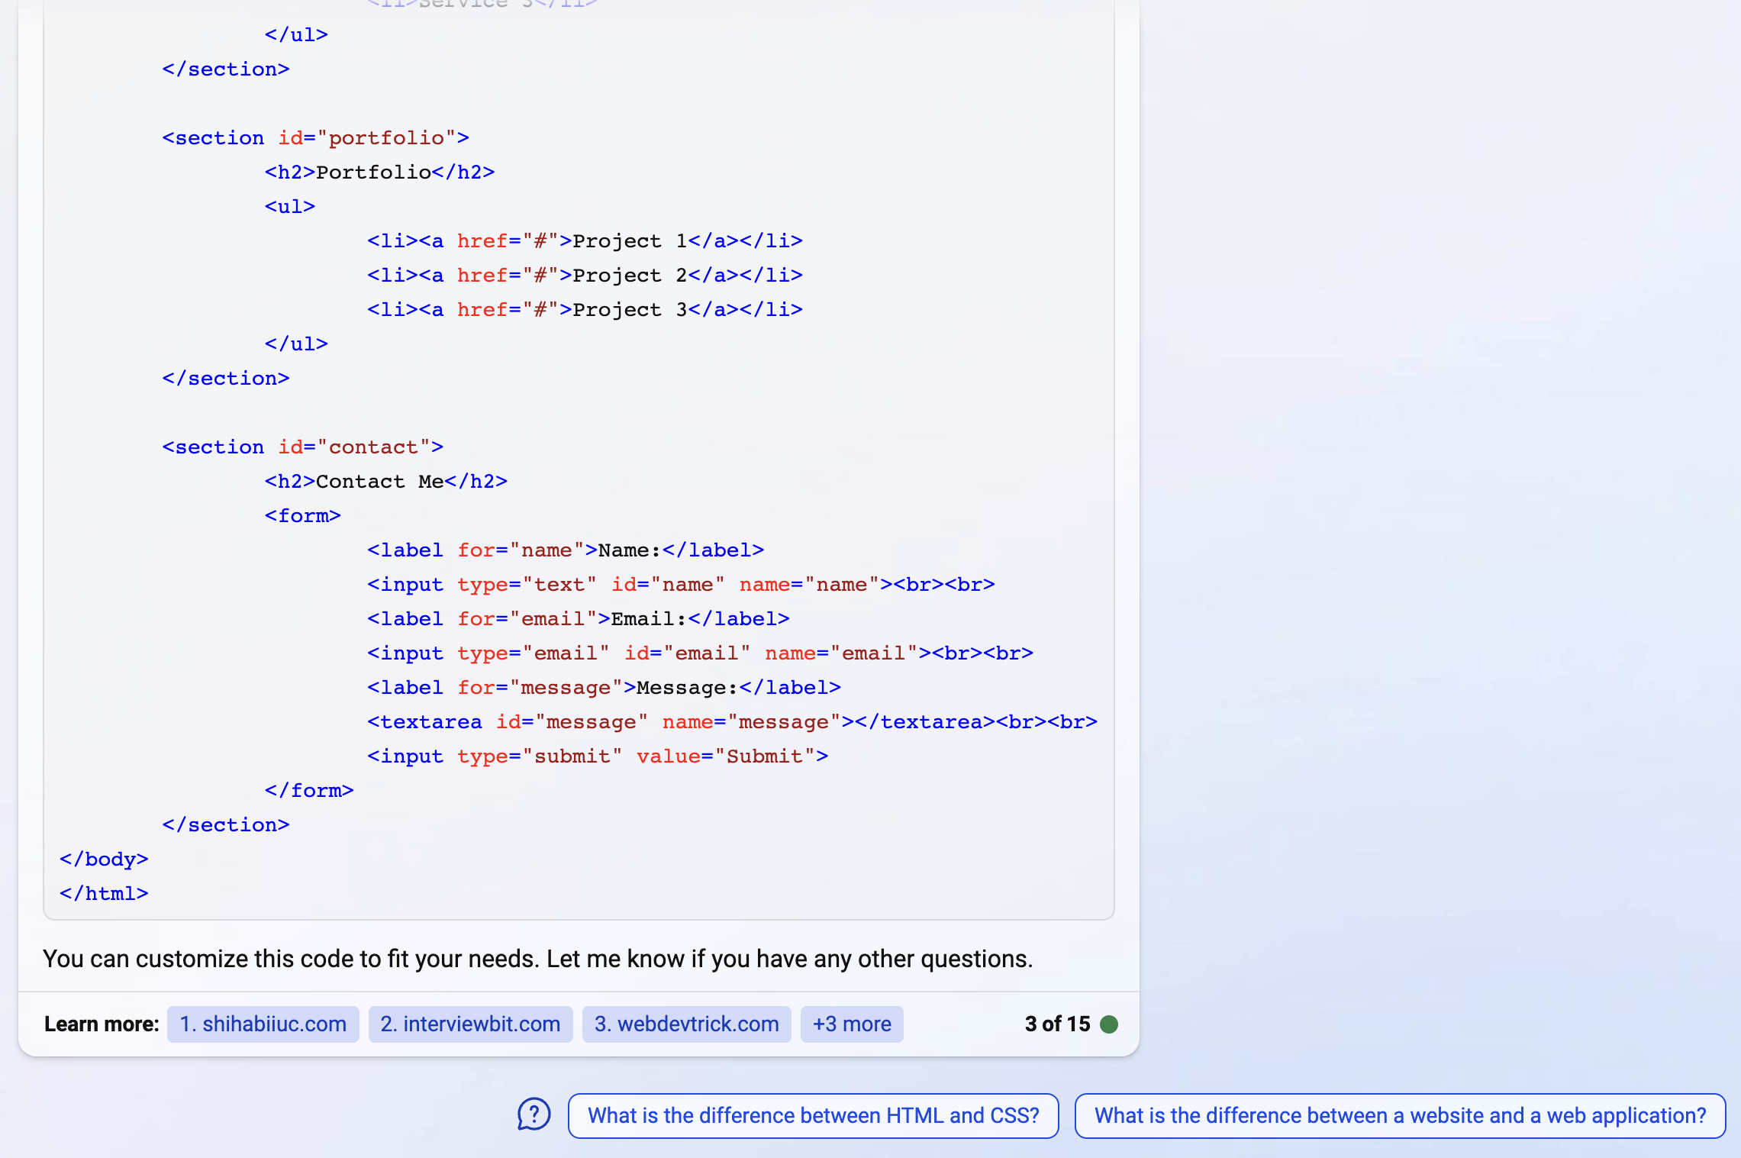The height and width of the screenshot is (1158, 1741).
Task: Ask the website versus web application follow-up question
Action: coord(1400,1115)
